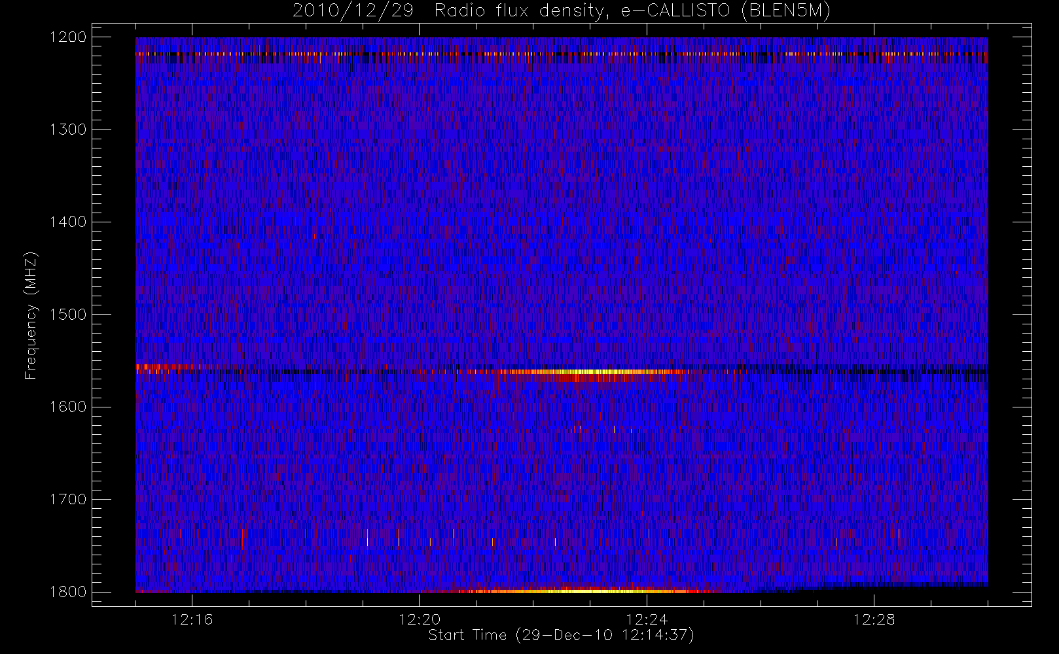Select the 1500 frequency tick label
Viewport: 1059px width, 654px height.
[x=68, y=315]
